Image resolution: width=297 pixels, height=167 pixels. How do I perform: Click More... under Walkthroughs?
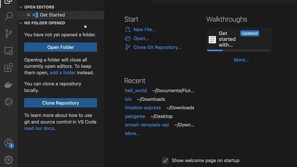tap(241, 60)
